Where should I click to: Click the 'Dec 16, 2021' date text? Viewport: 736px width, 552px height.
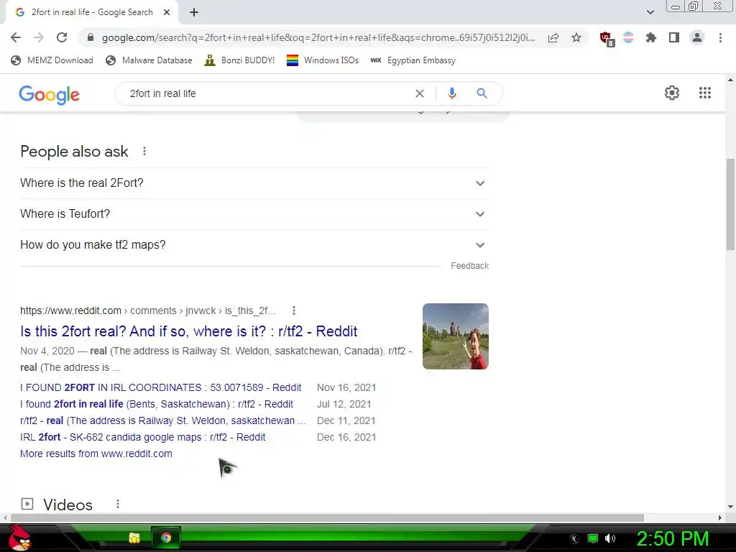click(x=346, y=437)
